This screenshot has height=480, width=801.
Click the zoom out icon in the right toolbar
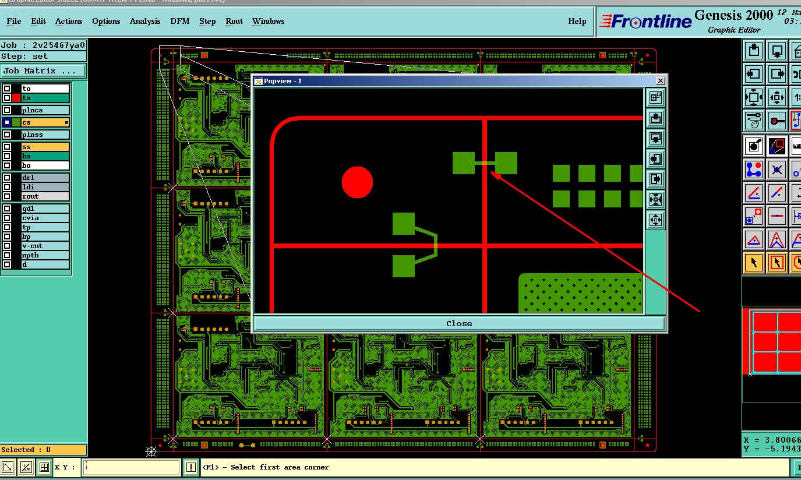[777, 97]
